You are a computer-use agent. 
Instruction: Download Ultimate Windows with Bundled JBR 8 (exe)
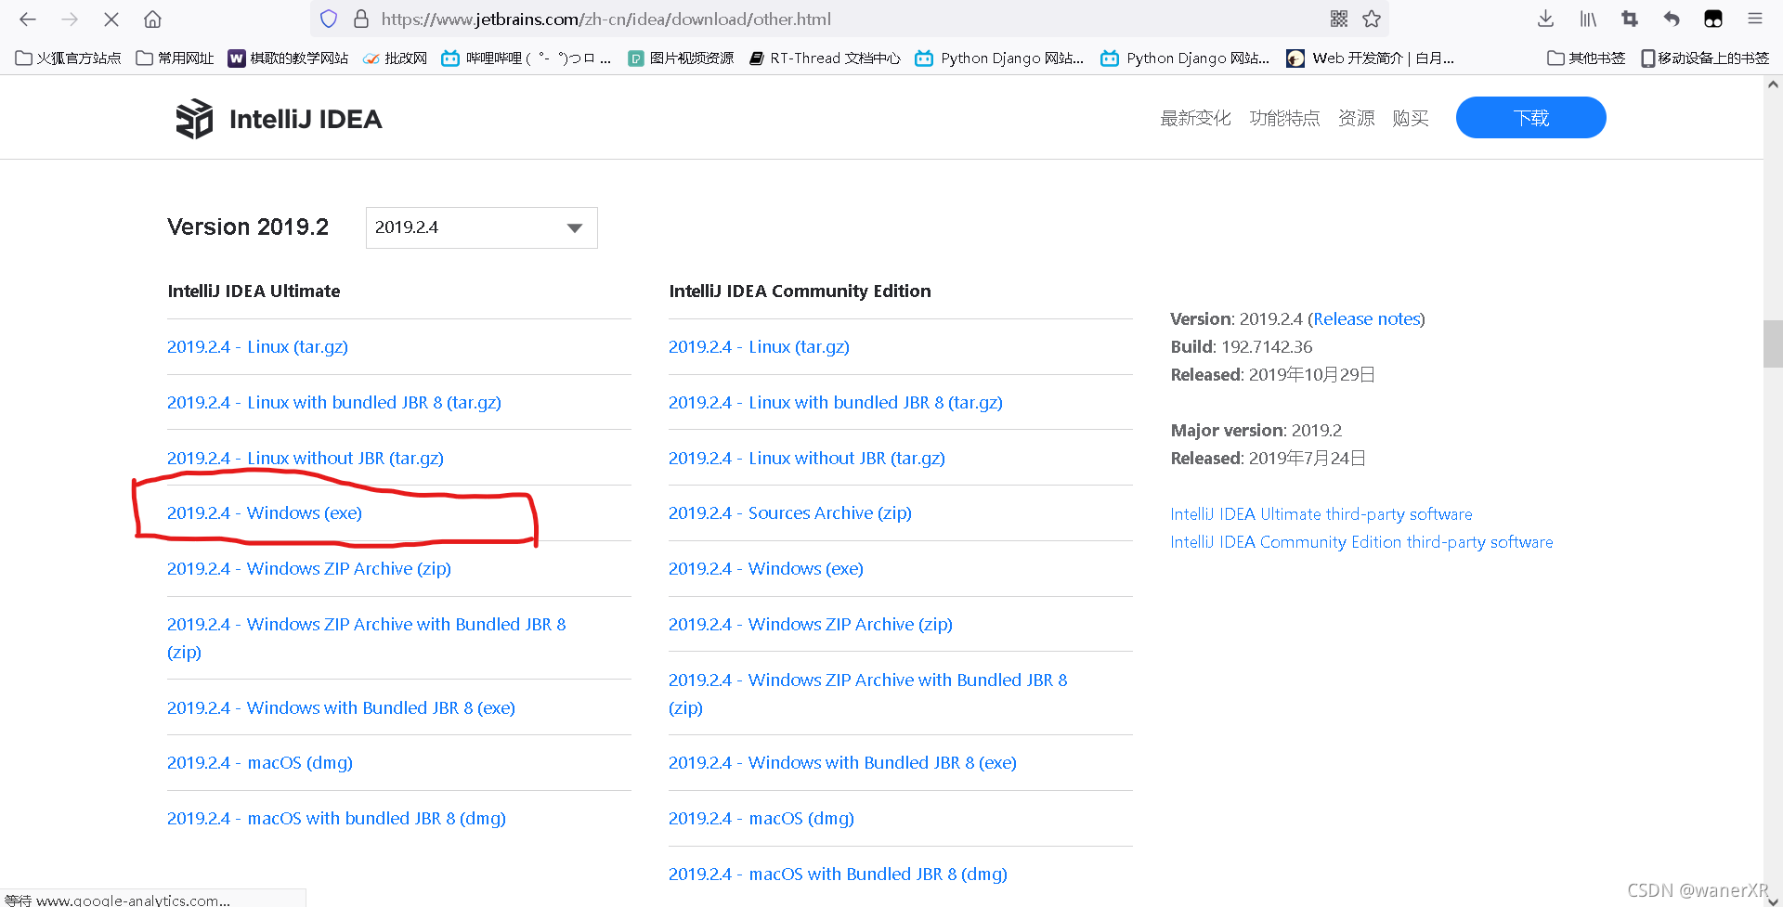(x=341, y=707)
